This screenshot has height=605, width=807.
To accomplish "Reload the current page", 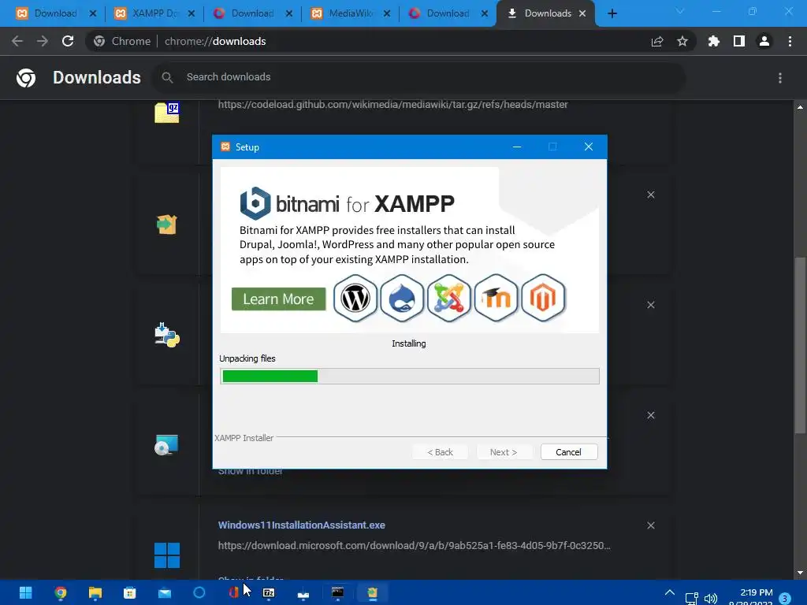I will tap(68, 41).
